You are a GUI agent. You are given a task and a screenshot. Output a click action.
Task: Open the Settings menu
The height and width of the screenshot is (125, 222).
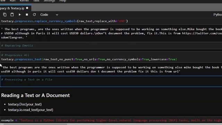[x=49, y=1]
